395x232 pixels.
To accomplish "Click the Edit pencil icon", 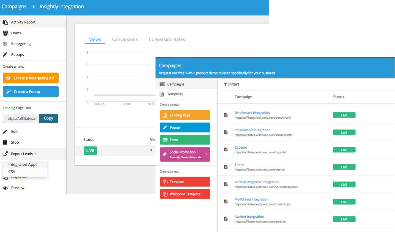I will (x=5, y=132).
